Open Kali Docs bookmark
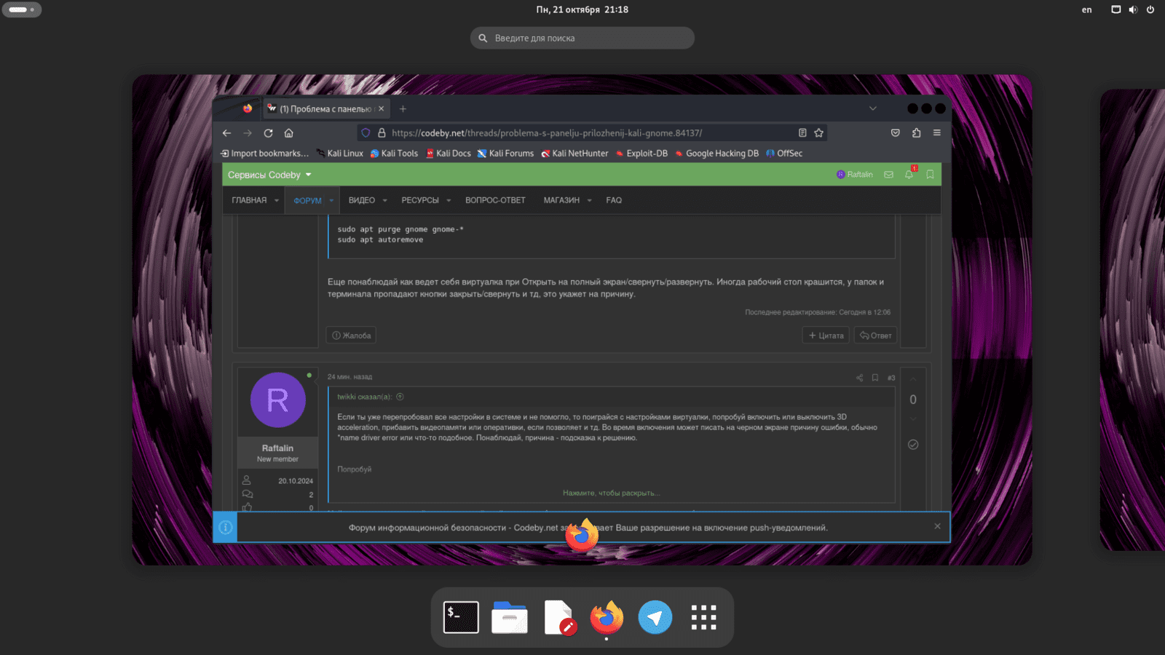This screenshot has width=1165, height=655. pos(449,154)
